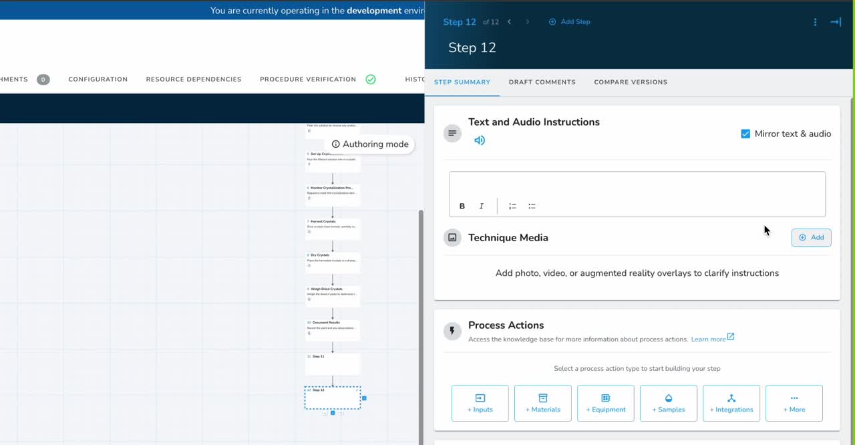Insert a numbered list in the editor
This screenshot has width=855, height=445.
point(512,206)
